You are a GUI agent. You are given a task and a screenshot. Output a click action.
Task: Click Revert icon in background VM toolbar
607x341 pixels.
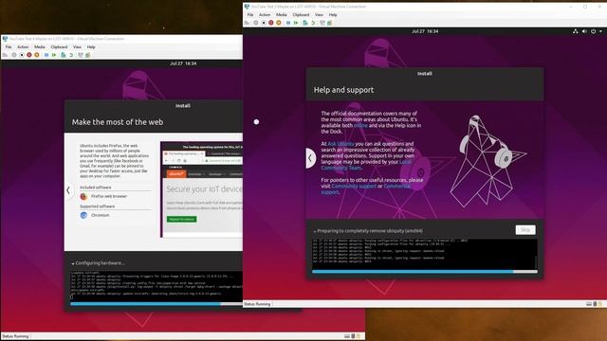pyautogui.click(x=71, y=55)
